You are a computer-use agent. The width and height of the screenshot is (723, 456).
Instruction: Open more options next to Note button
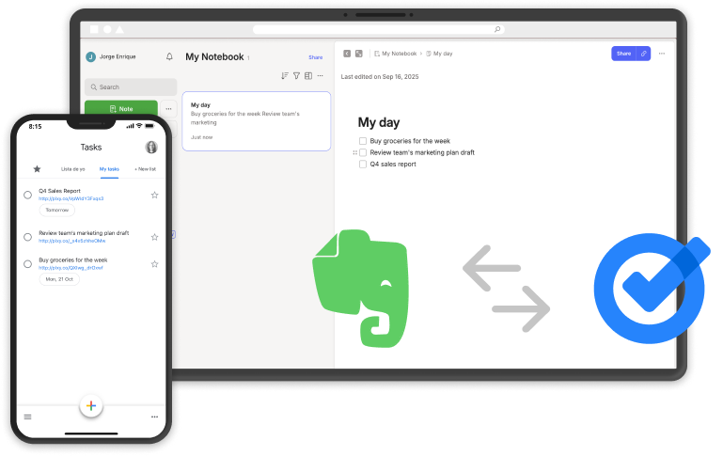click(169, 109)
